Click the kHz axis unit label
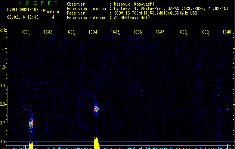The image size is (235, 149). [3, 30]
